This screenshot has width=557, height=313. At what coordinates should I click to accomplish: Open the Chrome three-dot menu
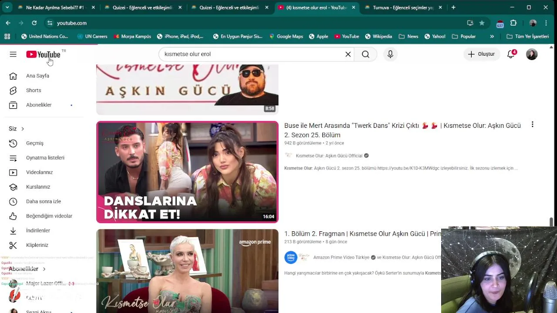tap(546, 23)
